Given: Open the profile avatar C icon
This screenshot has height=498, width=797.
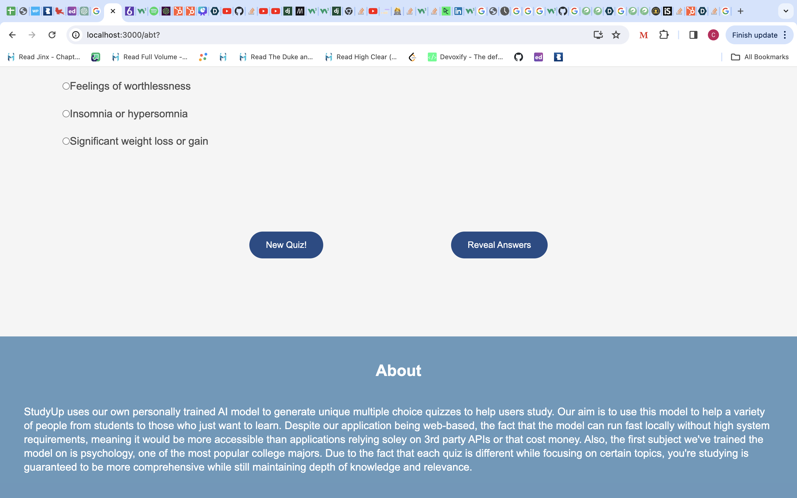Looking at the screenshot, I should 713,35.
